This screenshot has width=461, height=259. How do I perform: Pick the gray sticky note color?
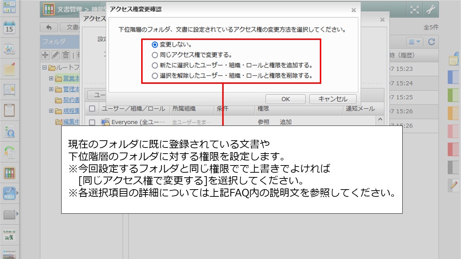[453, 167]
